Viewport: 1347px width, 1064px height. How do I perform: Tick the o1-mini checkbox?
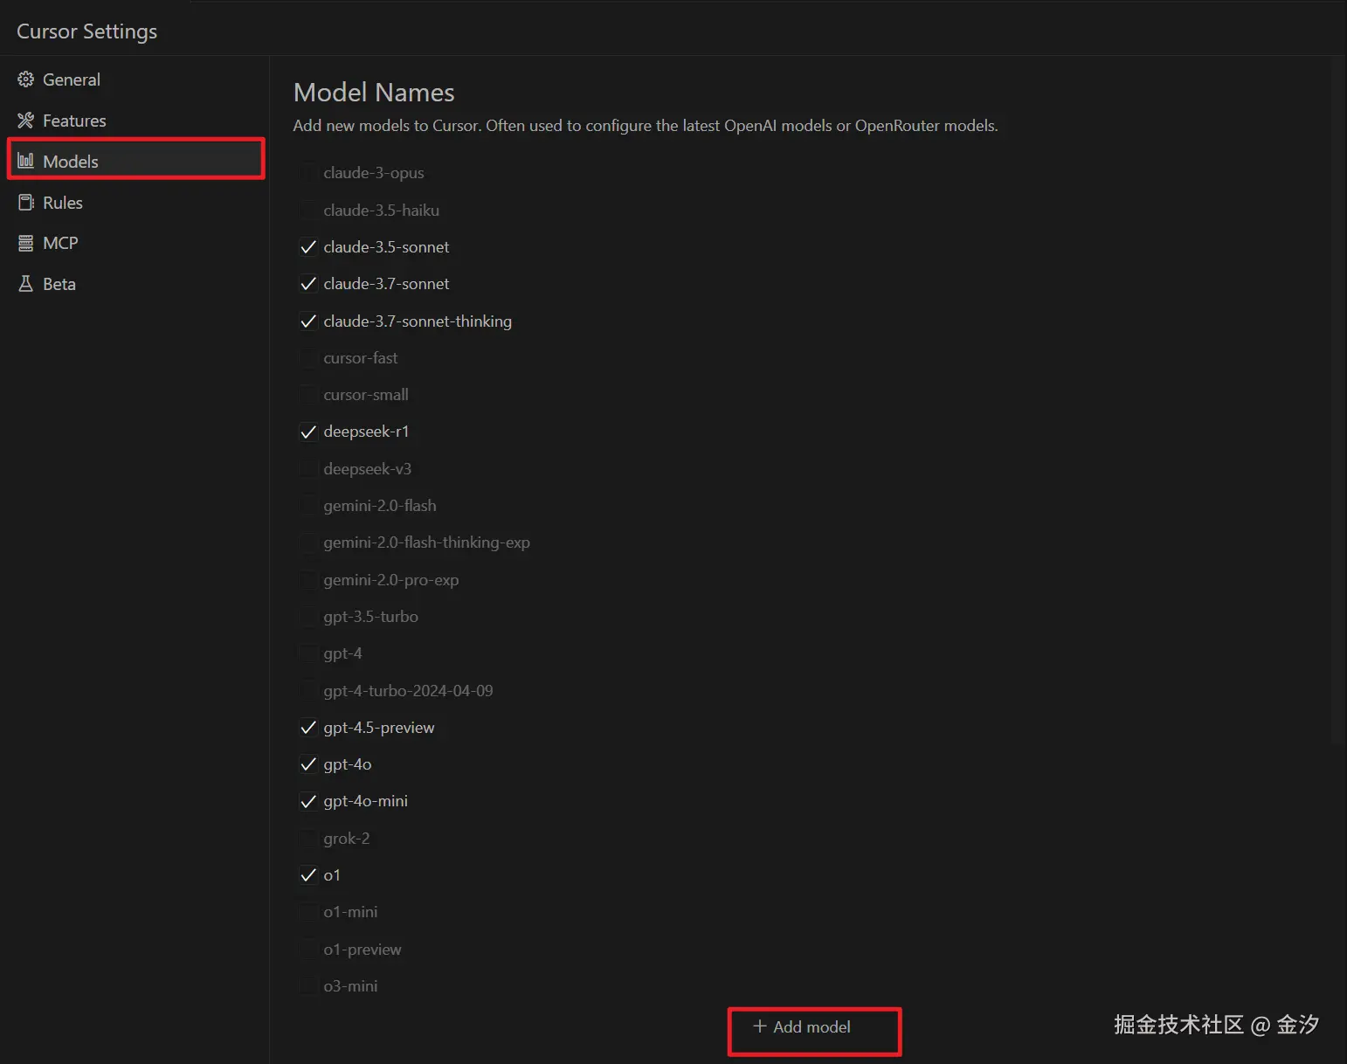pos(308,912)
